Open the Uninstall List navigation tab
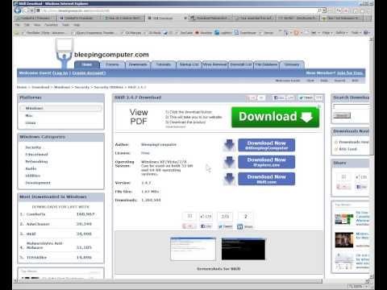Image resolution: width=387 pixels, height=290 pixels. click(241, 64)
